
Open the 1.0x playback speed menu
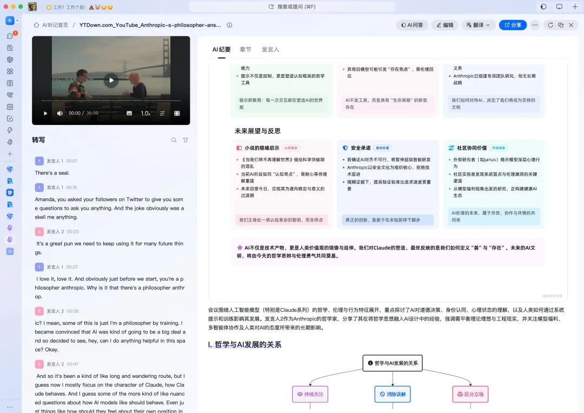point(145,113)
